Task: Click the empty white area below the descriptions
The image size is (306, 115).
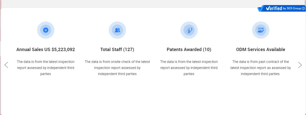Action: click(x=152, y=96)
